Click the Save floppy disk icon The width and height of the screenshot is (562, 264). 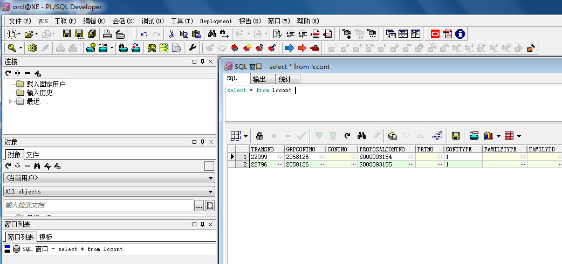pos(67,34)
